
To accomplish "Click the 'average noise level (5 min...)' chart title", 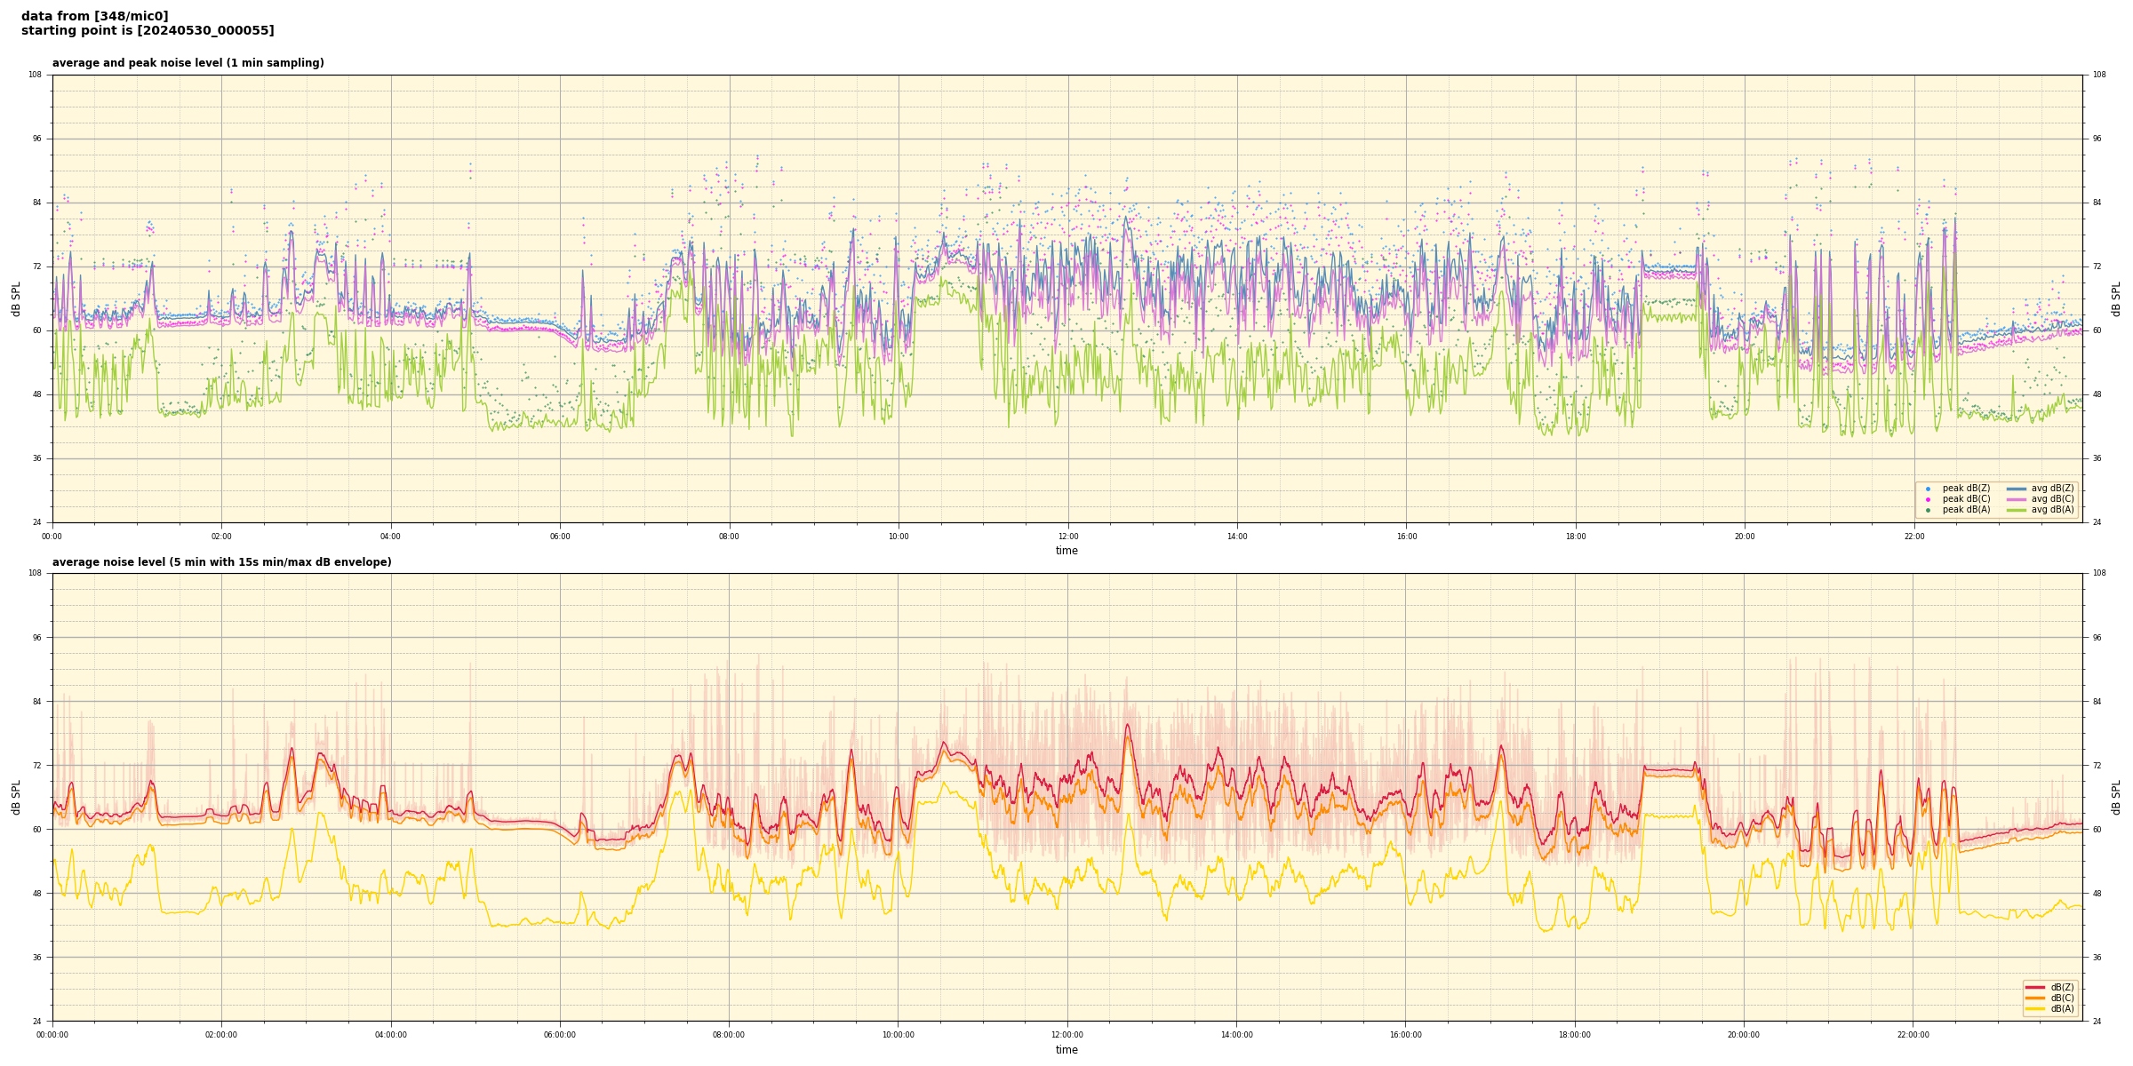I will pyautogui.click(x=221, y=562).
